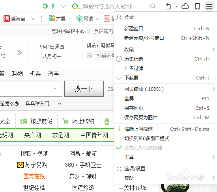Click the 网银 shield icon
Viewport: 217px width, 192px height.
tap(79, 18)
